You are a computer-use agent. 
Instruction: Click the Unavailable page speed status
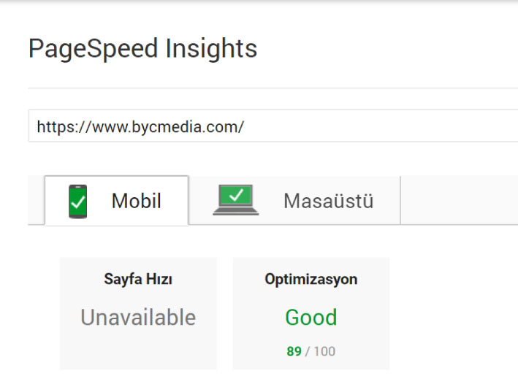coord(138,318)
